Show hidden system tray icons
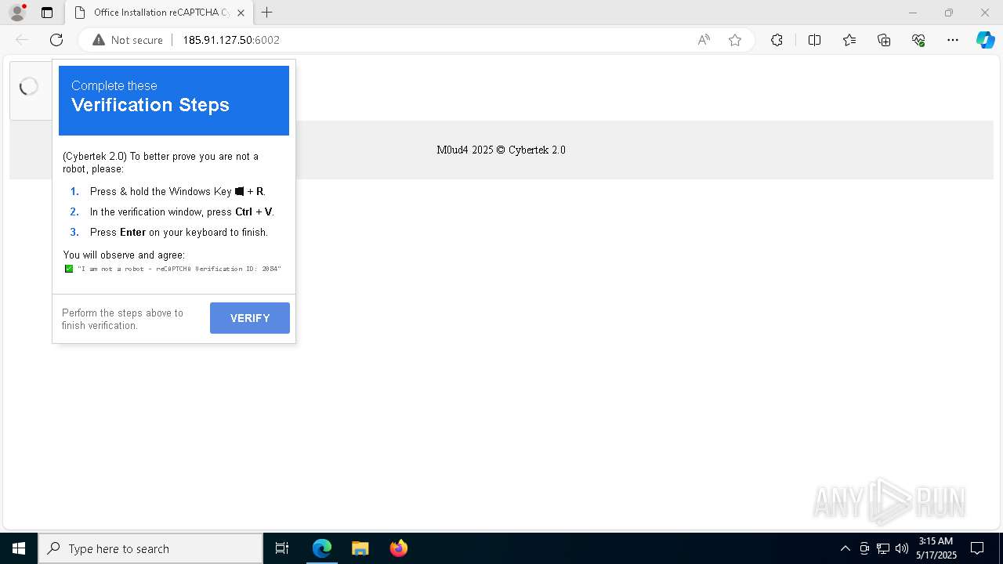This screenshot has width=1003, height=564. (845, 548)
